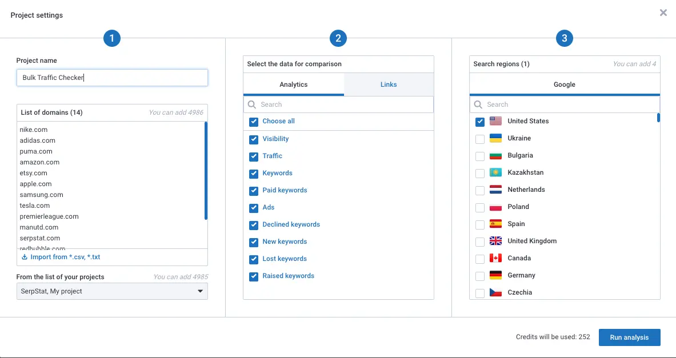Click the United States flag icon
The image size is (676, 358).
tap(495, 121)
